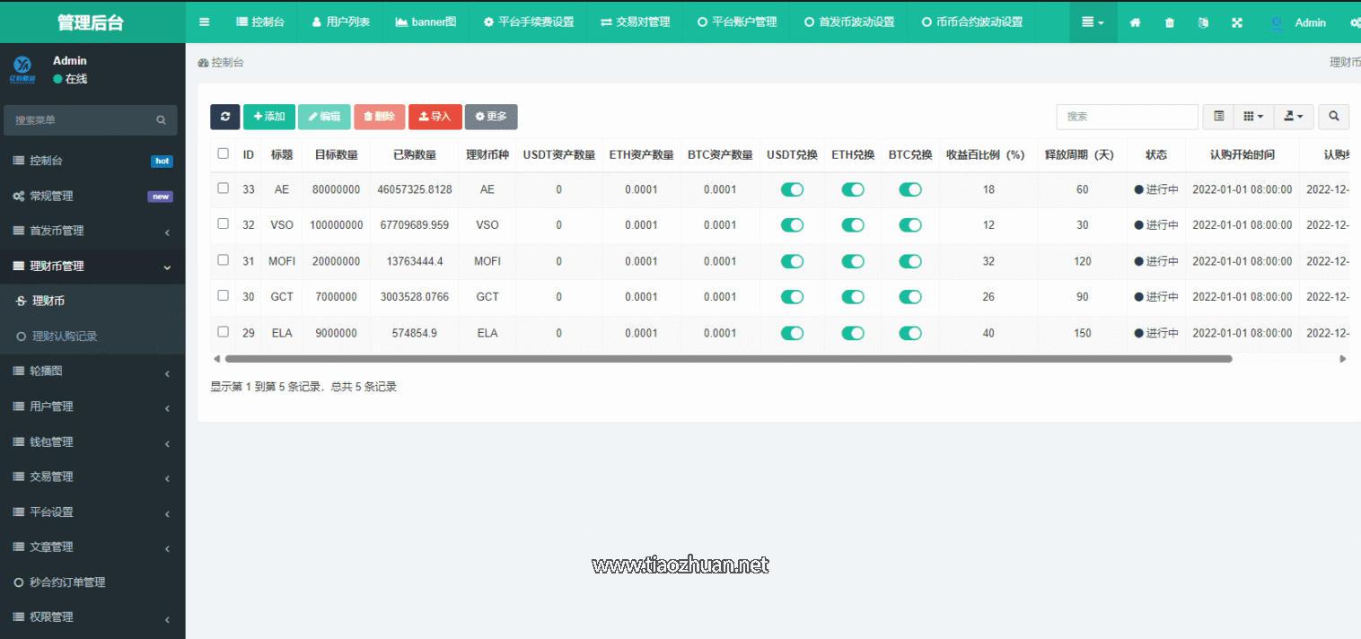
Task: Toggle the table view list icon button
Action: [1218, 117]
